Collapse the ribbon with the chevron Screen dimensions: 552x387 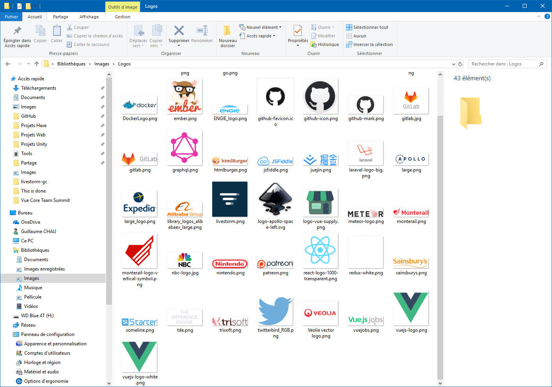539,16
